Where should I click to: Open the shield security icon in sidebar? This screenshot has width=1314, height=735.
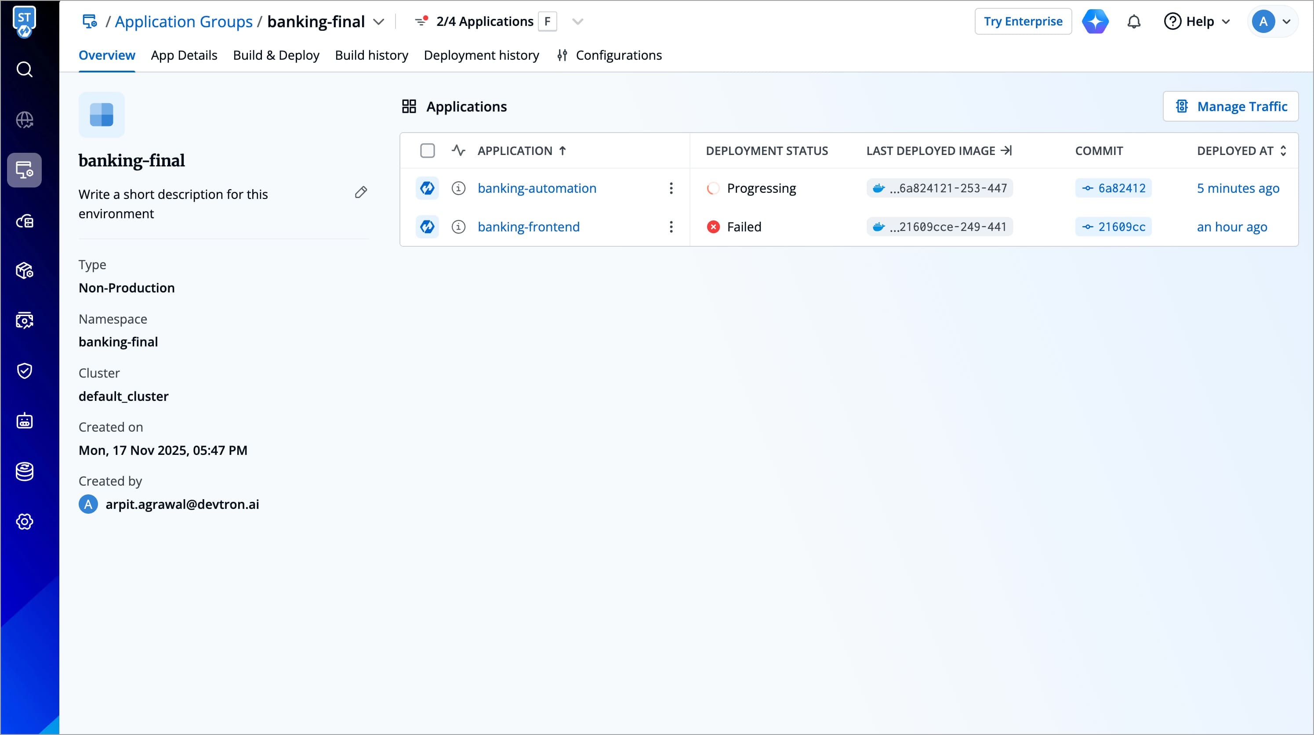tap(25, 371)
